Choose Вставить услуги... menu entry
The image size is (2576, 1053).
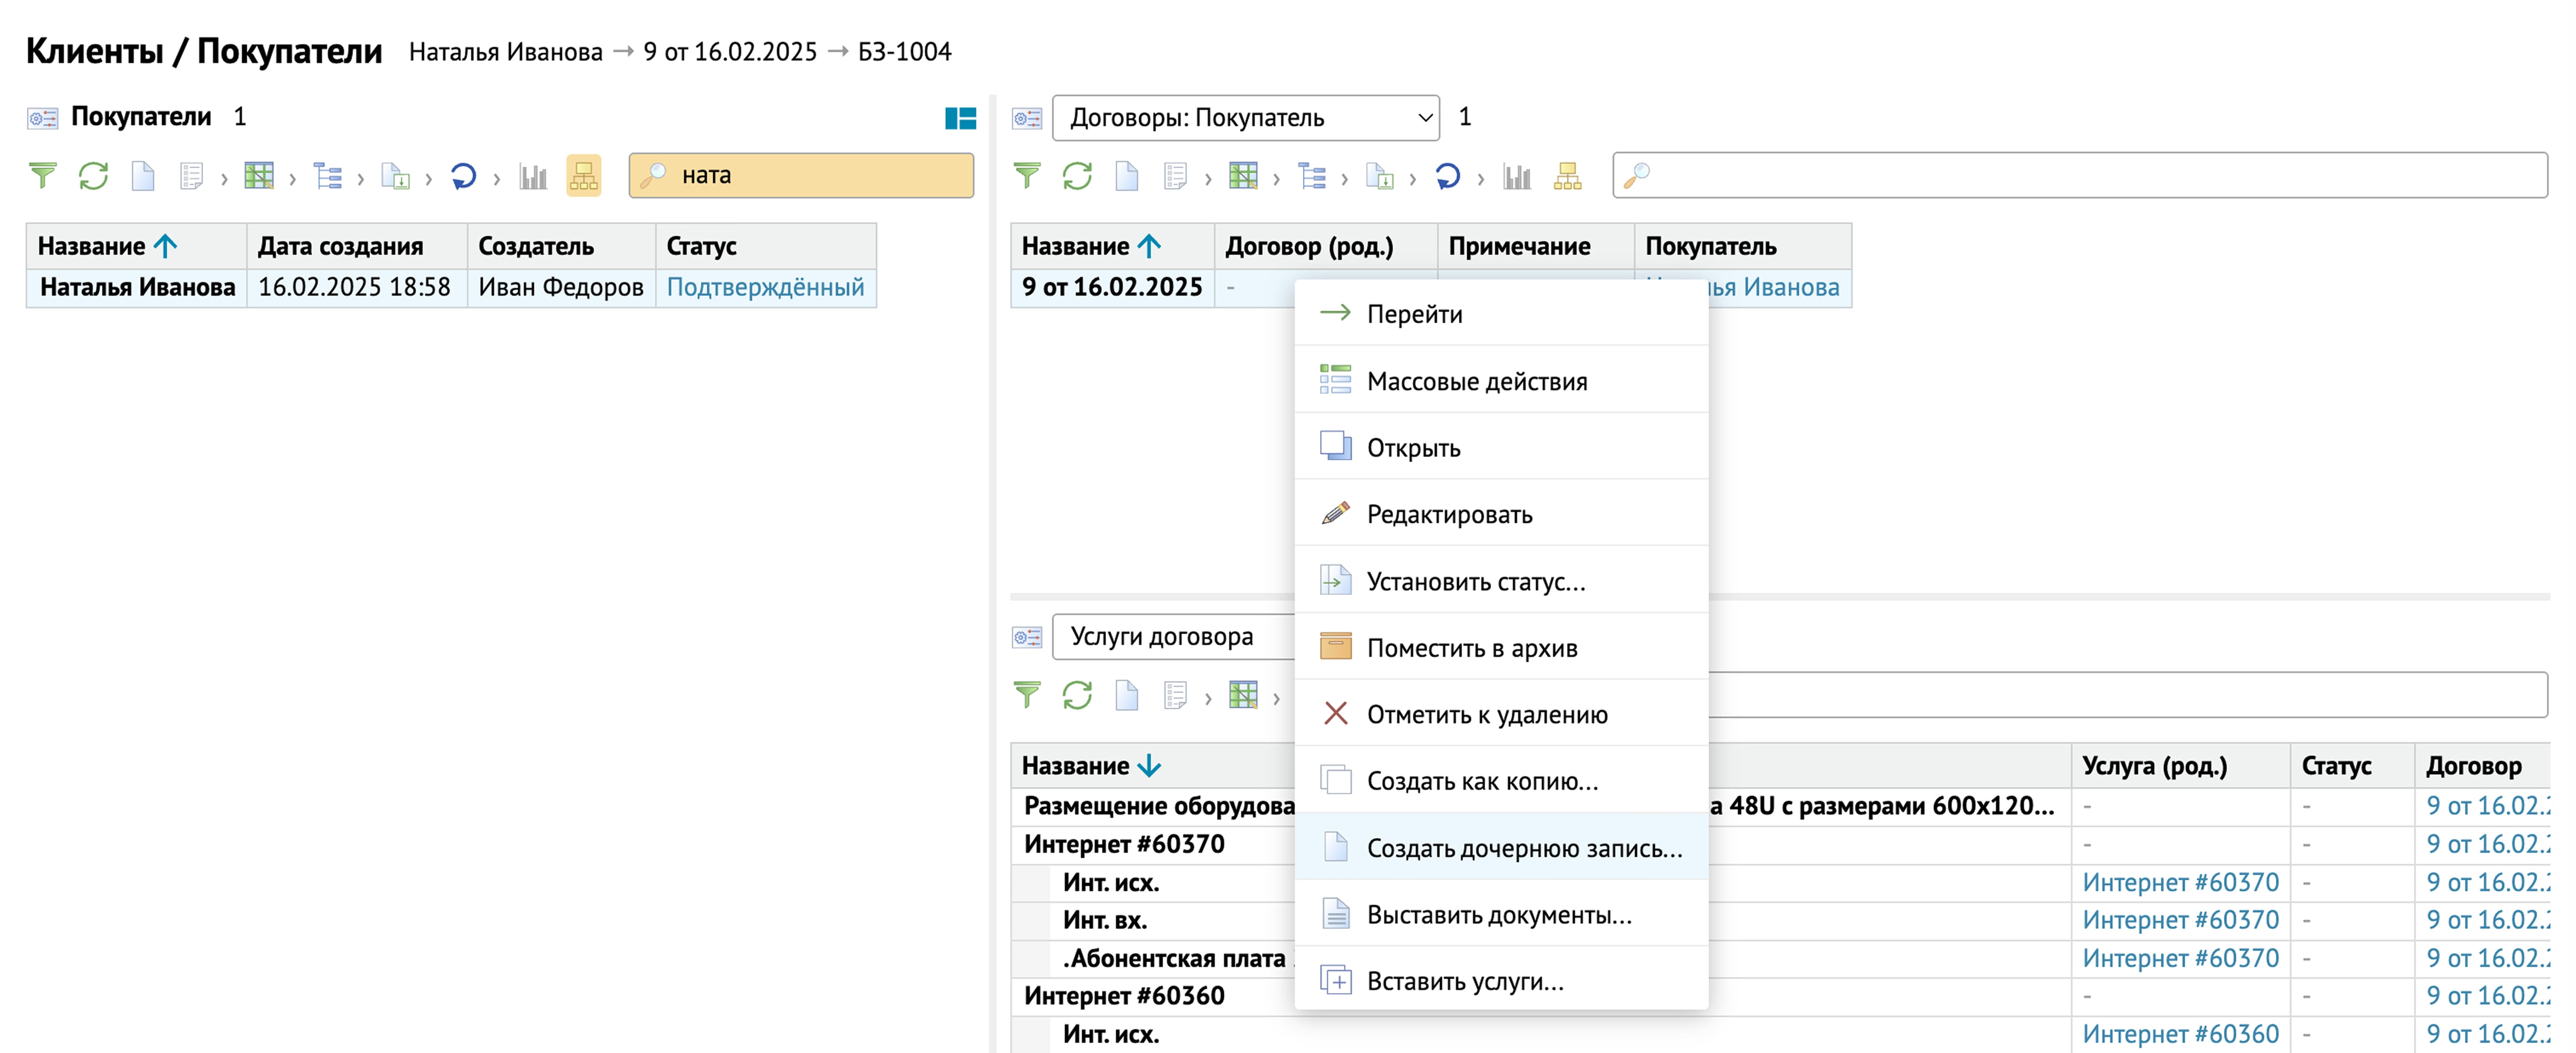[x=1501, y=981]
